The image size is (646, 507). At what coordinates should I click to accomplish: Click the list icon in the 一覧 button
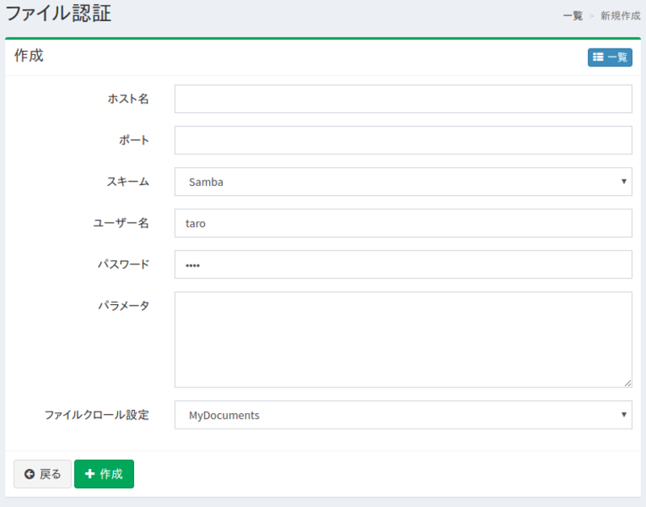[598, 57]
